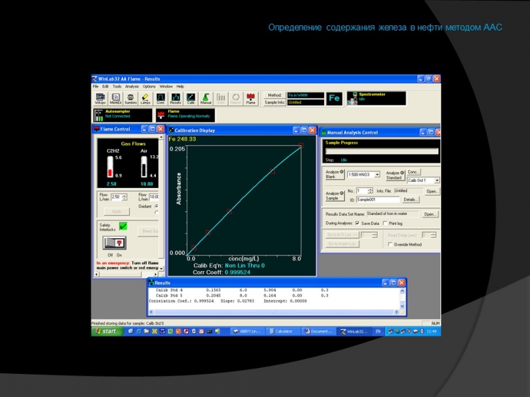Open the Tools menu
Viewport: 530px width, 397px height.
[117, 87]
